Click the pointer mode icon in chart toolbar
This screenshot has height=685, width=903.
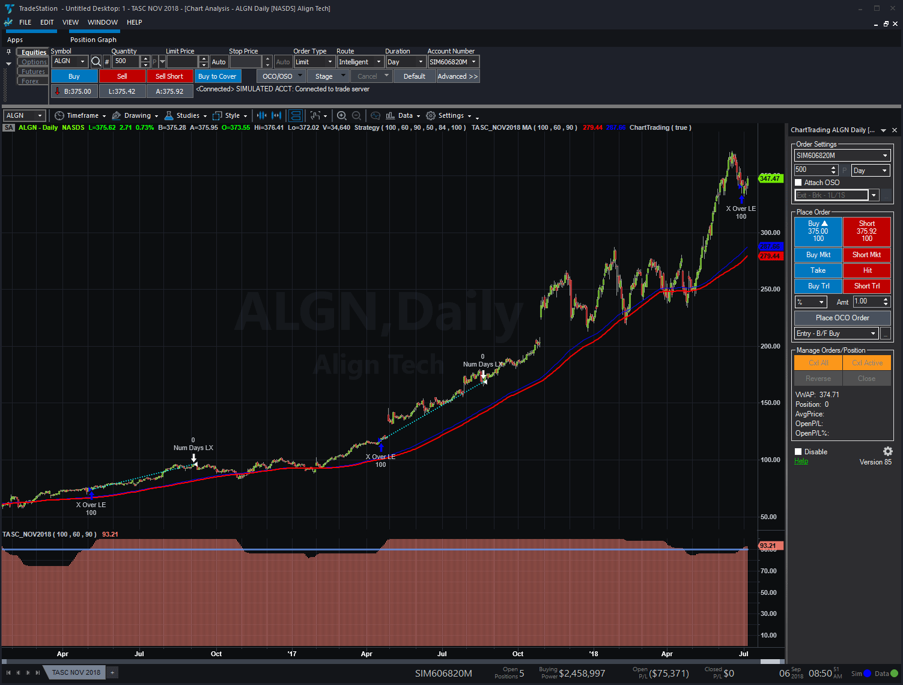point(315,115)
